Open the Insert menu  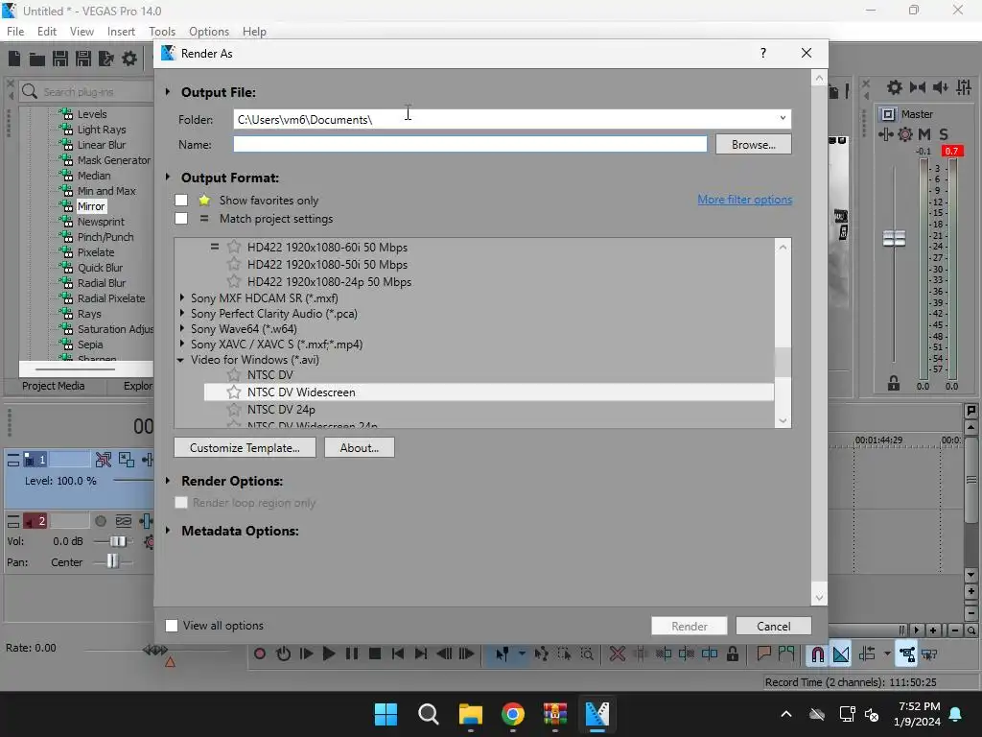coord(121,32)
